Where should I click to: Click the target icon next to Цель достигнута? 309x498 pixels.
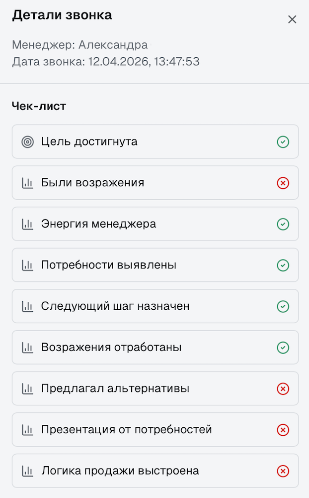27,142
